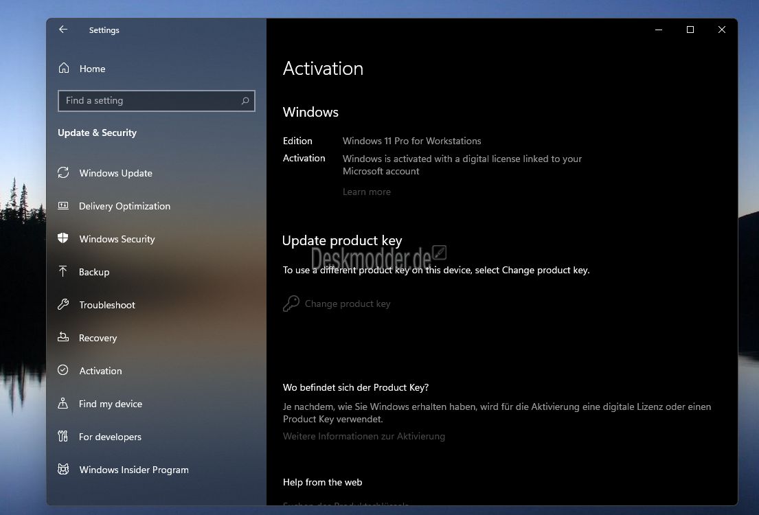The width and height of the screenshot is (759, 515).
Task: Click the Windows Insider Program cat icon
Action: pos(63,469)
